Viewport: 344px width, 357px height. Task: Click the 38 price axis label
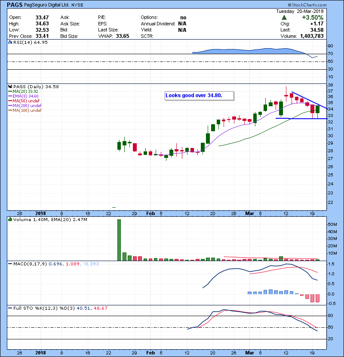tap(330, 85)
